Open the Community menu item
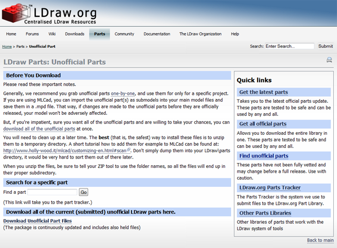 pos(124,34)
